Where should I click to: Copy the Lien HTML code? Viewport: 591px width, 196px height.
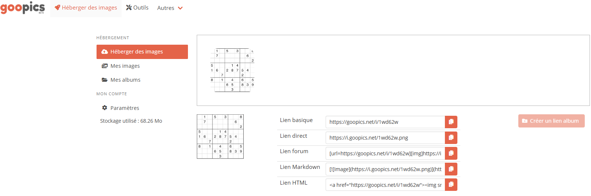[x=451, y=185]
